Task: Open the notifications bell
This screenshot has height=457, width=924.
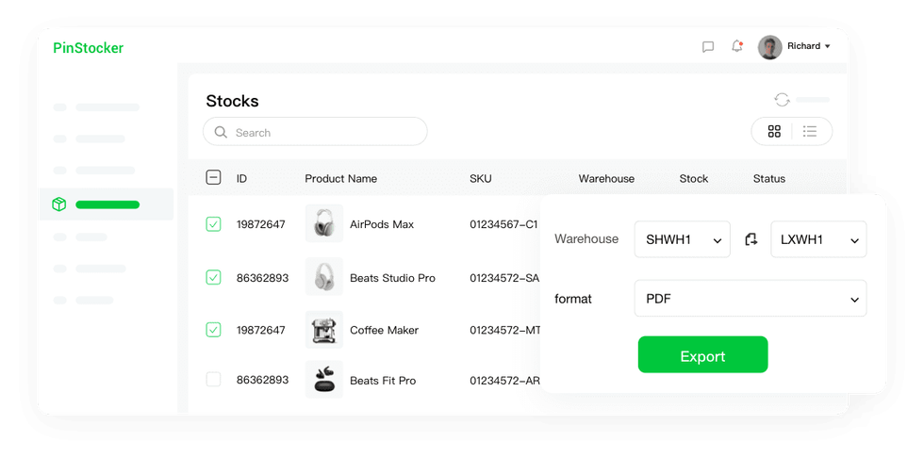Action: 736,46
